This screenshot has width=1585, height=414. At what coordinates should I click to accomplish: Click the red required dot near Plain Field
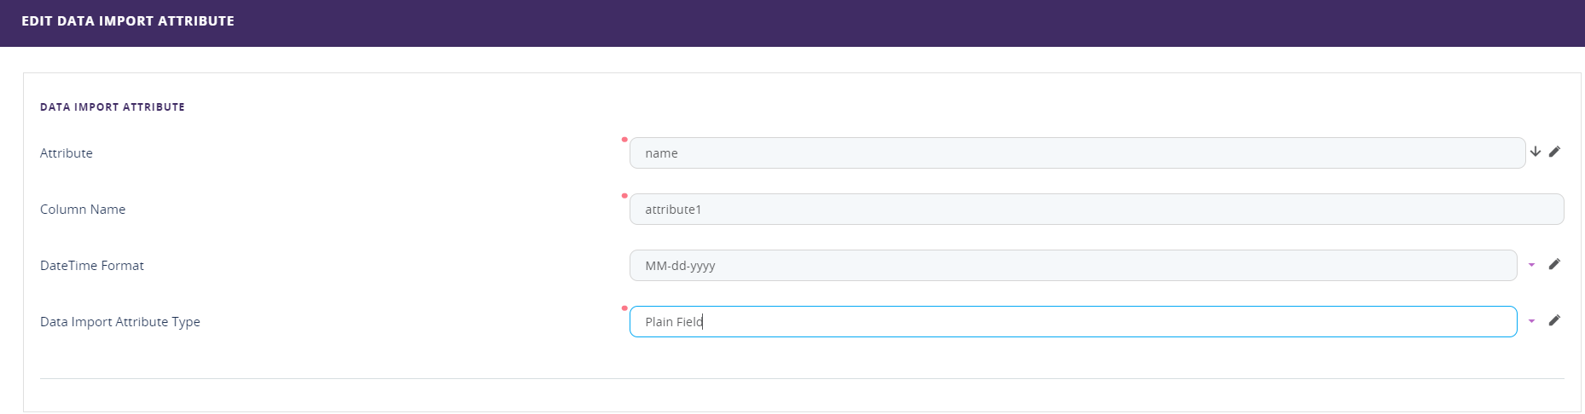click(624, 308)
